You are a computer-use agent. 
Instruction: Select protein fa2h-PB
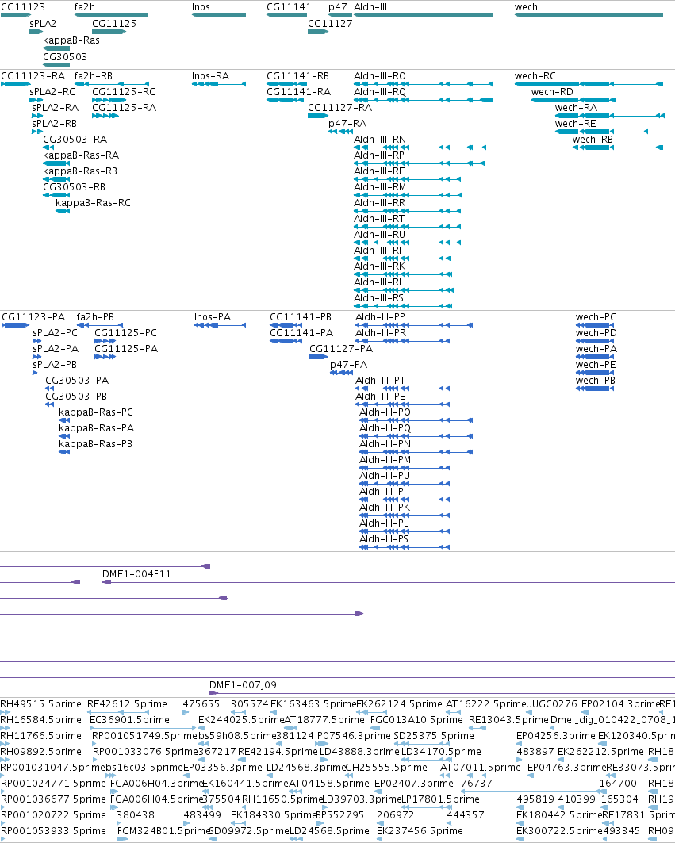[94, 317]
